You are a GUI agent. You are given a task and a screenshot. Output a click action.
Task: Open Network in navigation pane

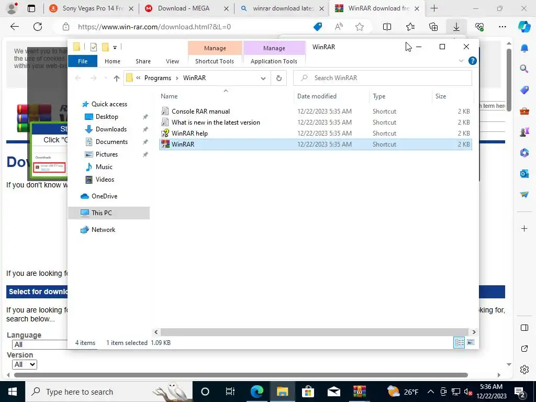103,230
